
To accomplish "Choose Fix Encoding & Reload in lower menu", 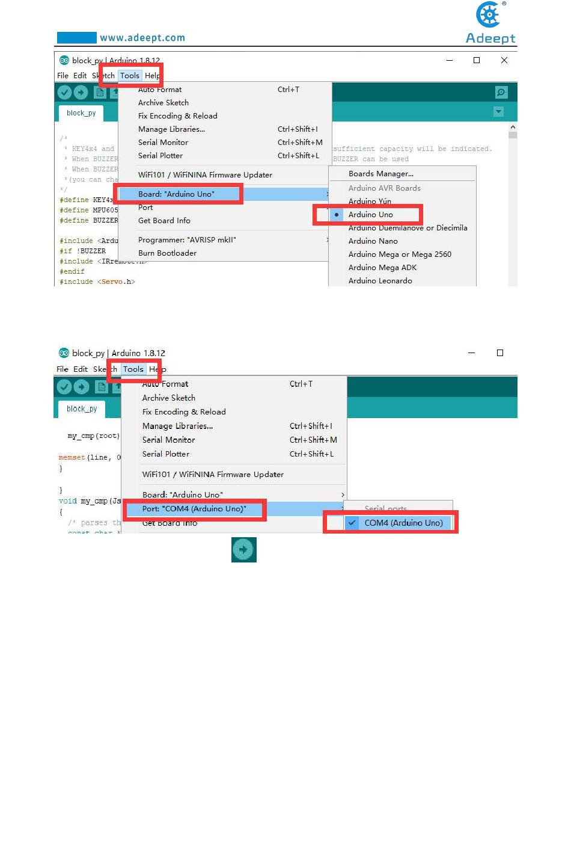I will pyautogui.click(x=234, y=412).
